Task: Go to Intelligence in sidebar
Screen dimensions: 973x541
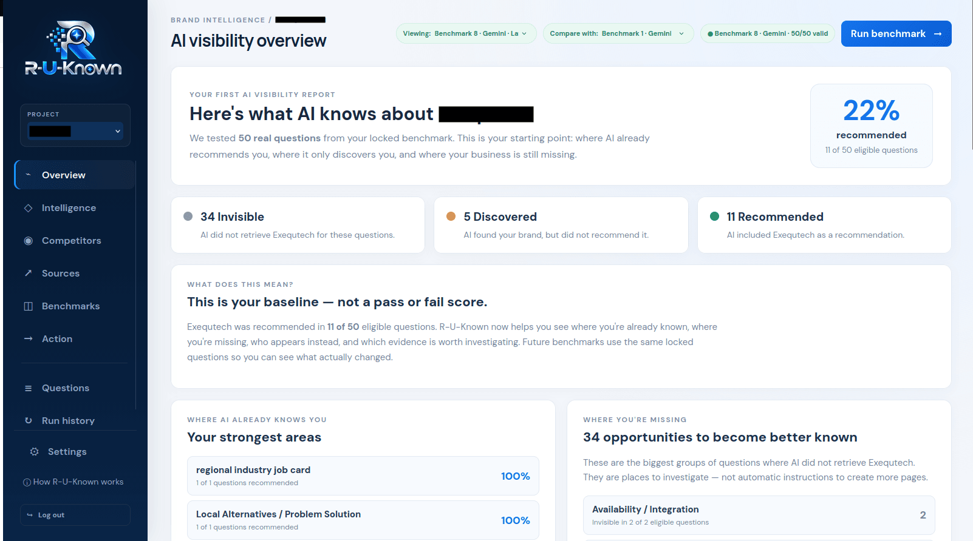Action: coord(75,208)
